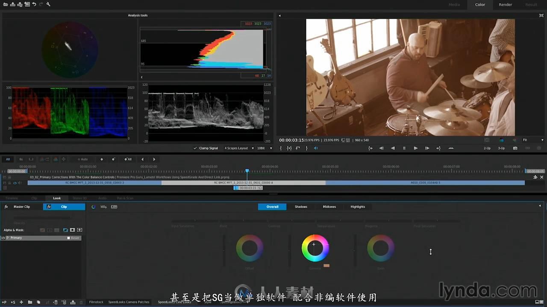Viewport: 547px width, 307px height.
Task: Open the Pan & Scan tab
Action: [125, 198]
